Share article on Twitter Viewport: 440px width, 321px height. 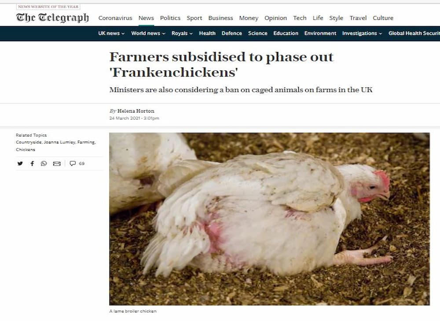(20, 164)
